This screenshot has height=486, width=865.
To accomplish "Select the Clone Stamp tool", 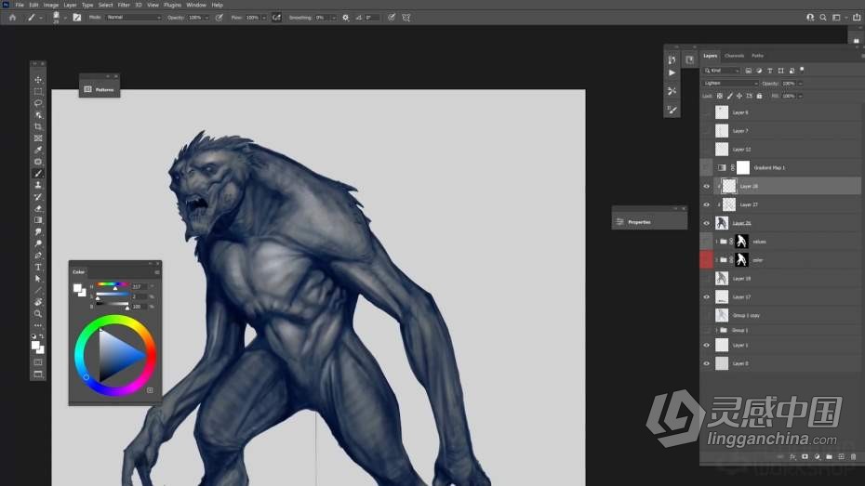I will (38, 185).
